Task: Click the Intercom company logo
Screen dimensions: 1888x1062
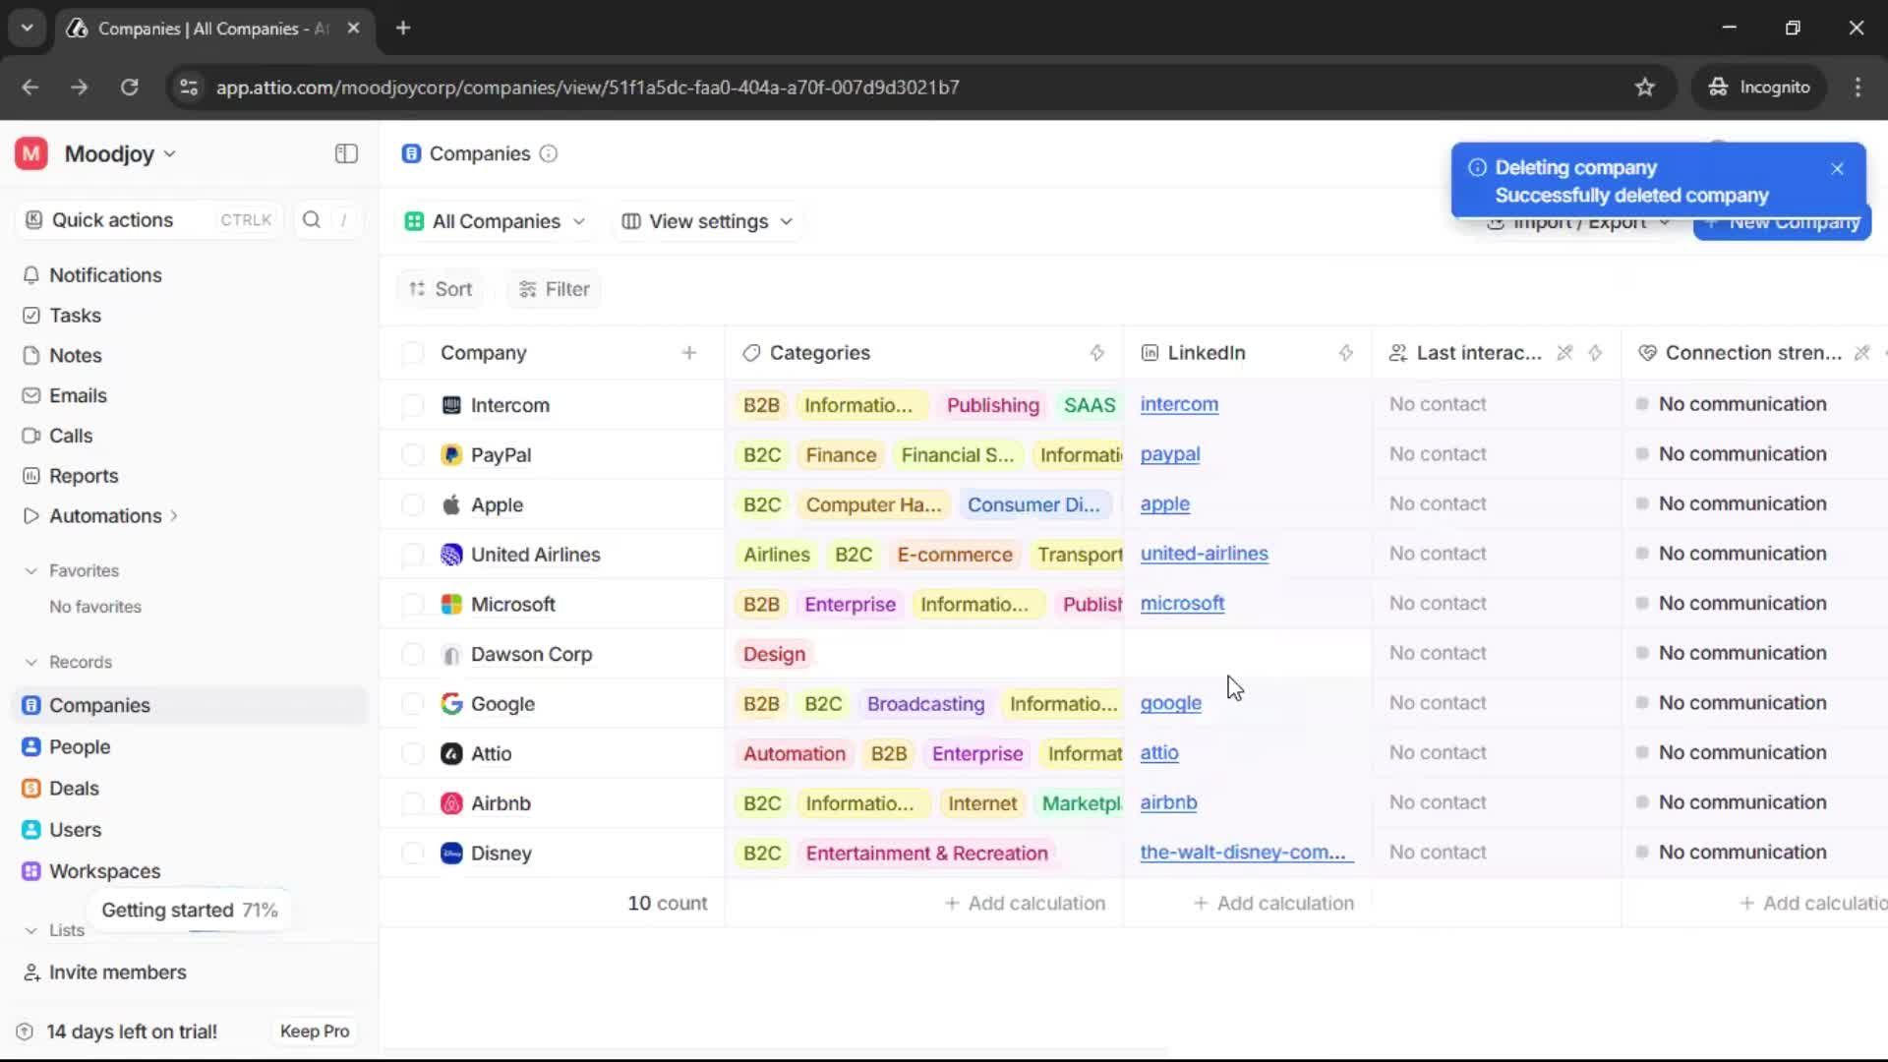Action: [x=451, y=405]
